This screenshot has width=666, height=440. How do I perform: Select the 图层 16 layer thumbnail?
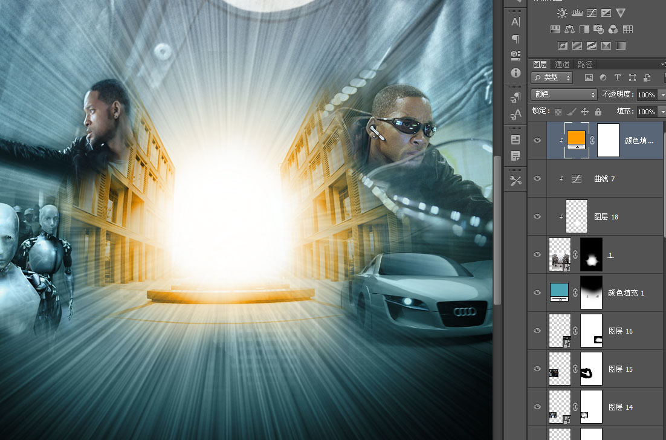pos(560,331)
